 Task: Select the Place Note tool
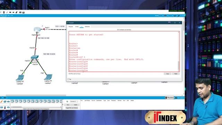click(4, 12)
